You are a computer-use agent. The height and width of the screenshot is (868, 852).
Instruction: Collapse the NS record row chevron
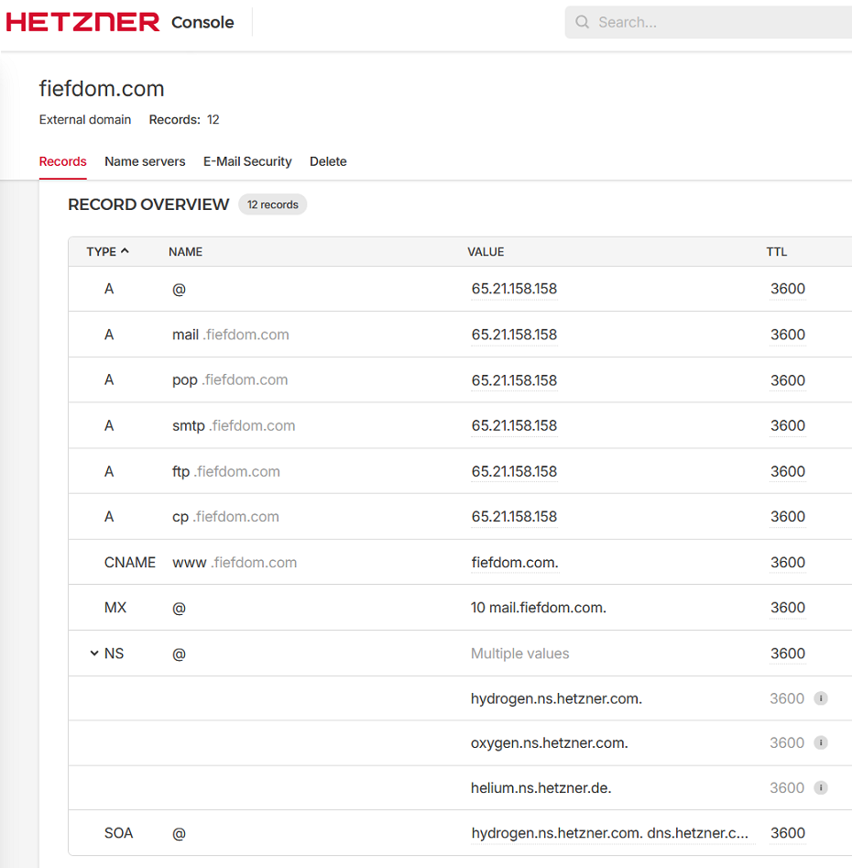click(93, 654)
